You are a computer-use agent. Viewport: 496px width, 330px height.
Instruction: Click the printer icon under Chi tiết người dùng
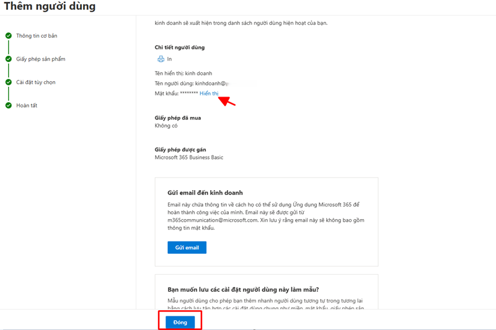coord(161,59)
